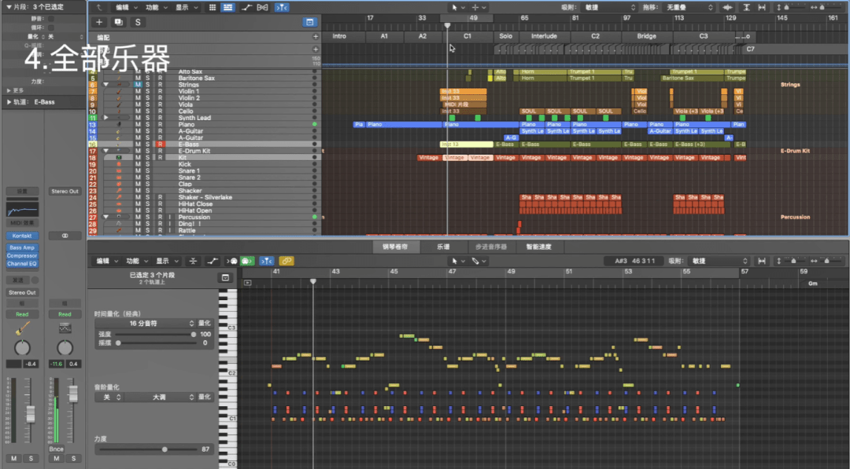The height and width of the screenshot is (469, 850).
Task: Click the waveform zoom icon in the tracks toolbar
Action: pyautogui.click(x=726, y=7)
